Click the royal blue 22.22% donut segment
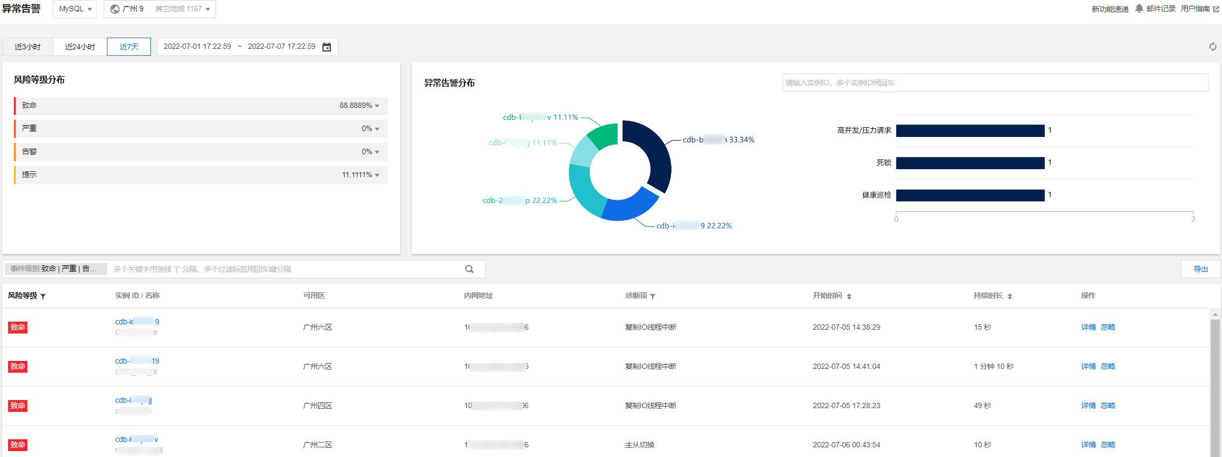The height and width of the screenshot is (457, 1222). 631,206
